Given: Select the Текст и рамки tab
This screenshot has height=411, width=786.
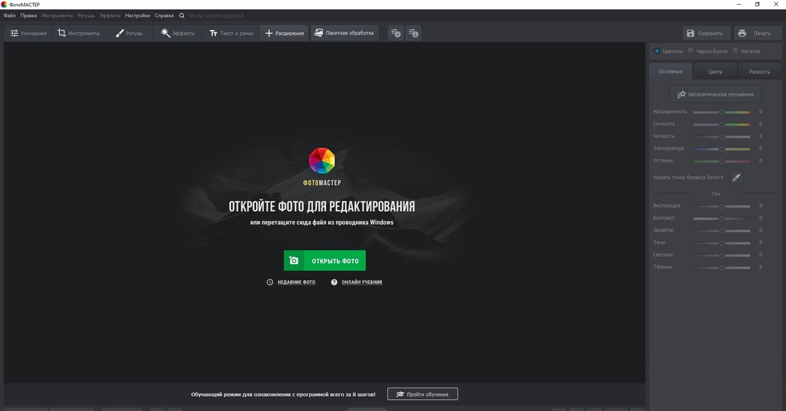Looking at the screenshot, I should 231,33.
